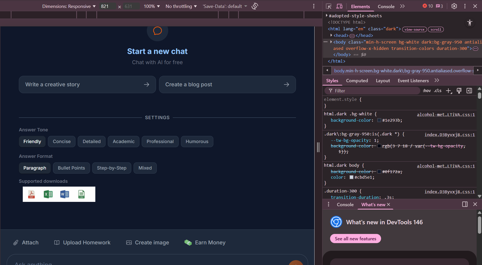Open the Console tab in top bar
482x265 pixels.
pos(386,7)
